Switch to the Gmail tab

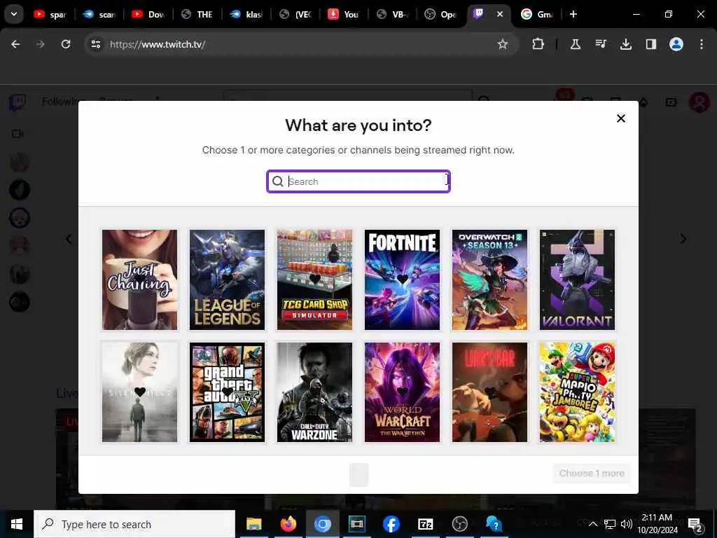click(x=538, y=15)
